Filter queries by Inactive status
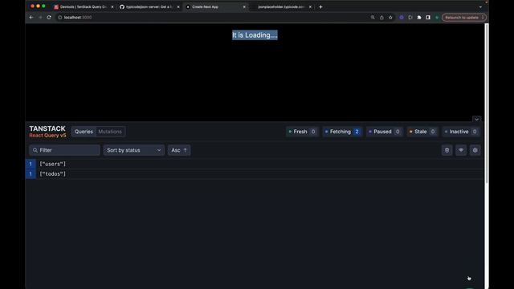The width and height of the screenshot is (514, 289). [x=461, y=132]
